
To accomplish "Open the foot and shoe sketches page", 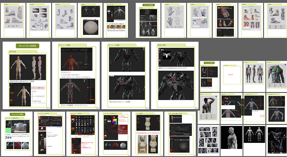I will (39, 20).
